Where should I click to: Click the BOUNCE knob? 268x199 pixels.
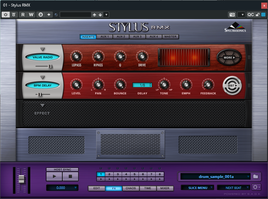(120, 84)
